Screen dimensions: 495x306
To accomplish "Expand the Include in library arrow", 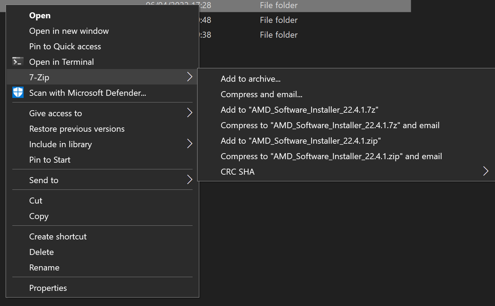I will point(189,144).
